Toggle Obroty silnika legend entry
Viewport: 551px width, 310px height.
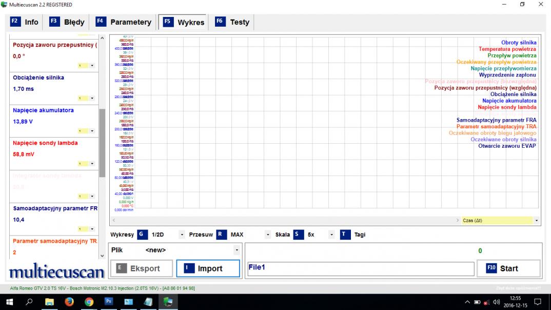pyautogui.click(x=519, y=43)
